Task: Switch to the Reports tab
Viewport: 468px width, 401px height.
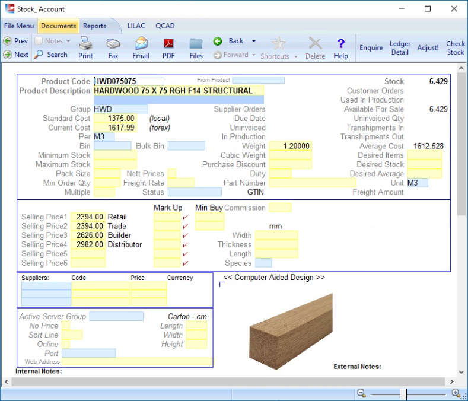Action: pos(94,26)
